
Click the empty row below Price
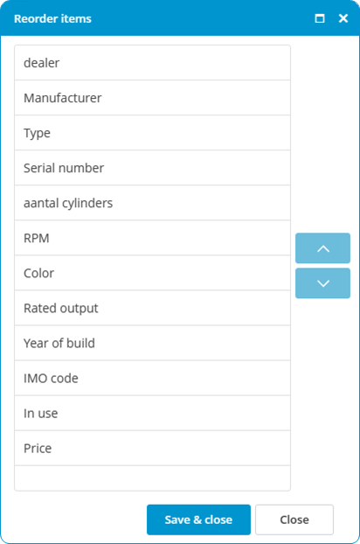click(x=152, y=478)
